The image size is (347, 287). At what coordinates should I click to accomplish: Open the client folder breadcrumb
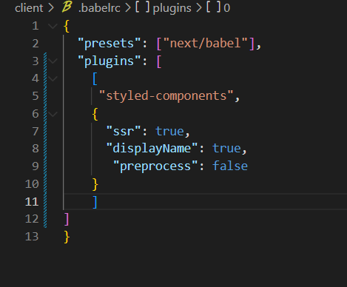(x=29, y=8)
